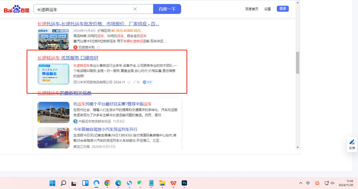
Task: Toggle the muted volume icon in tray
Action: point(333,183)
